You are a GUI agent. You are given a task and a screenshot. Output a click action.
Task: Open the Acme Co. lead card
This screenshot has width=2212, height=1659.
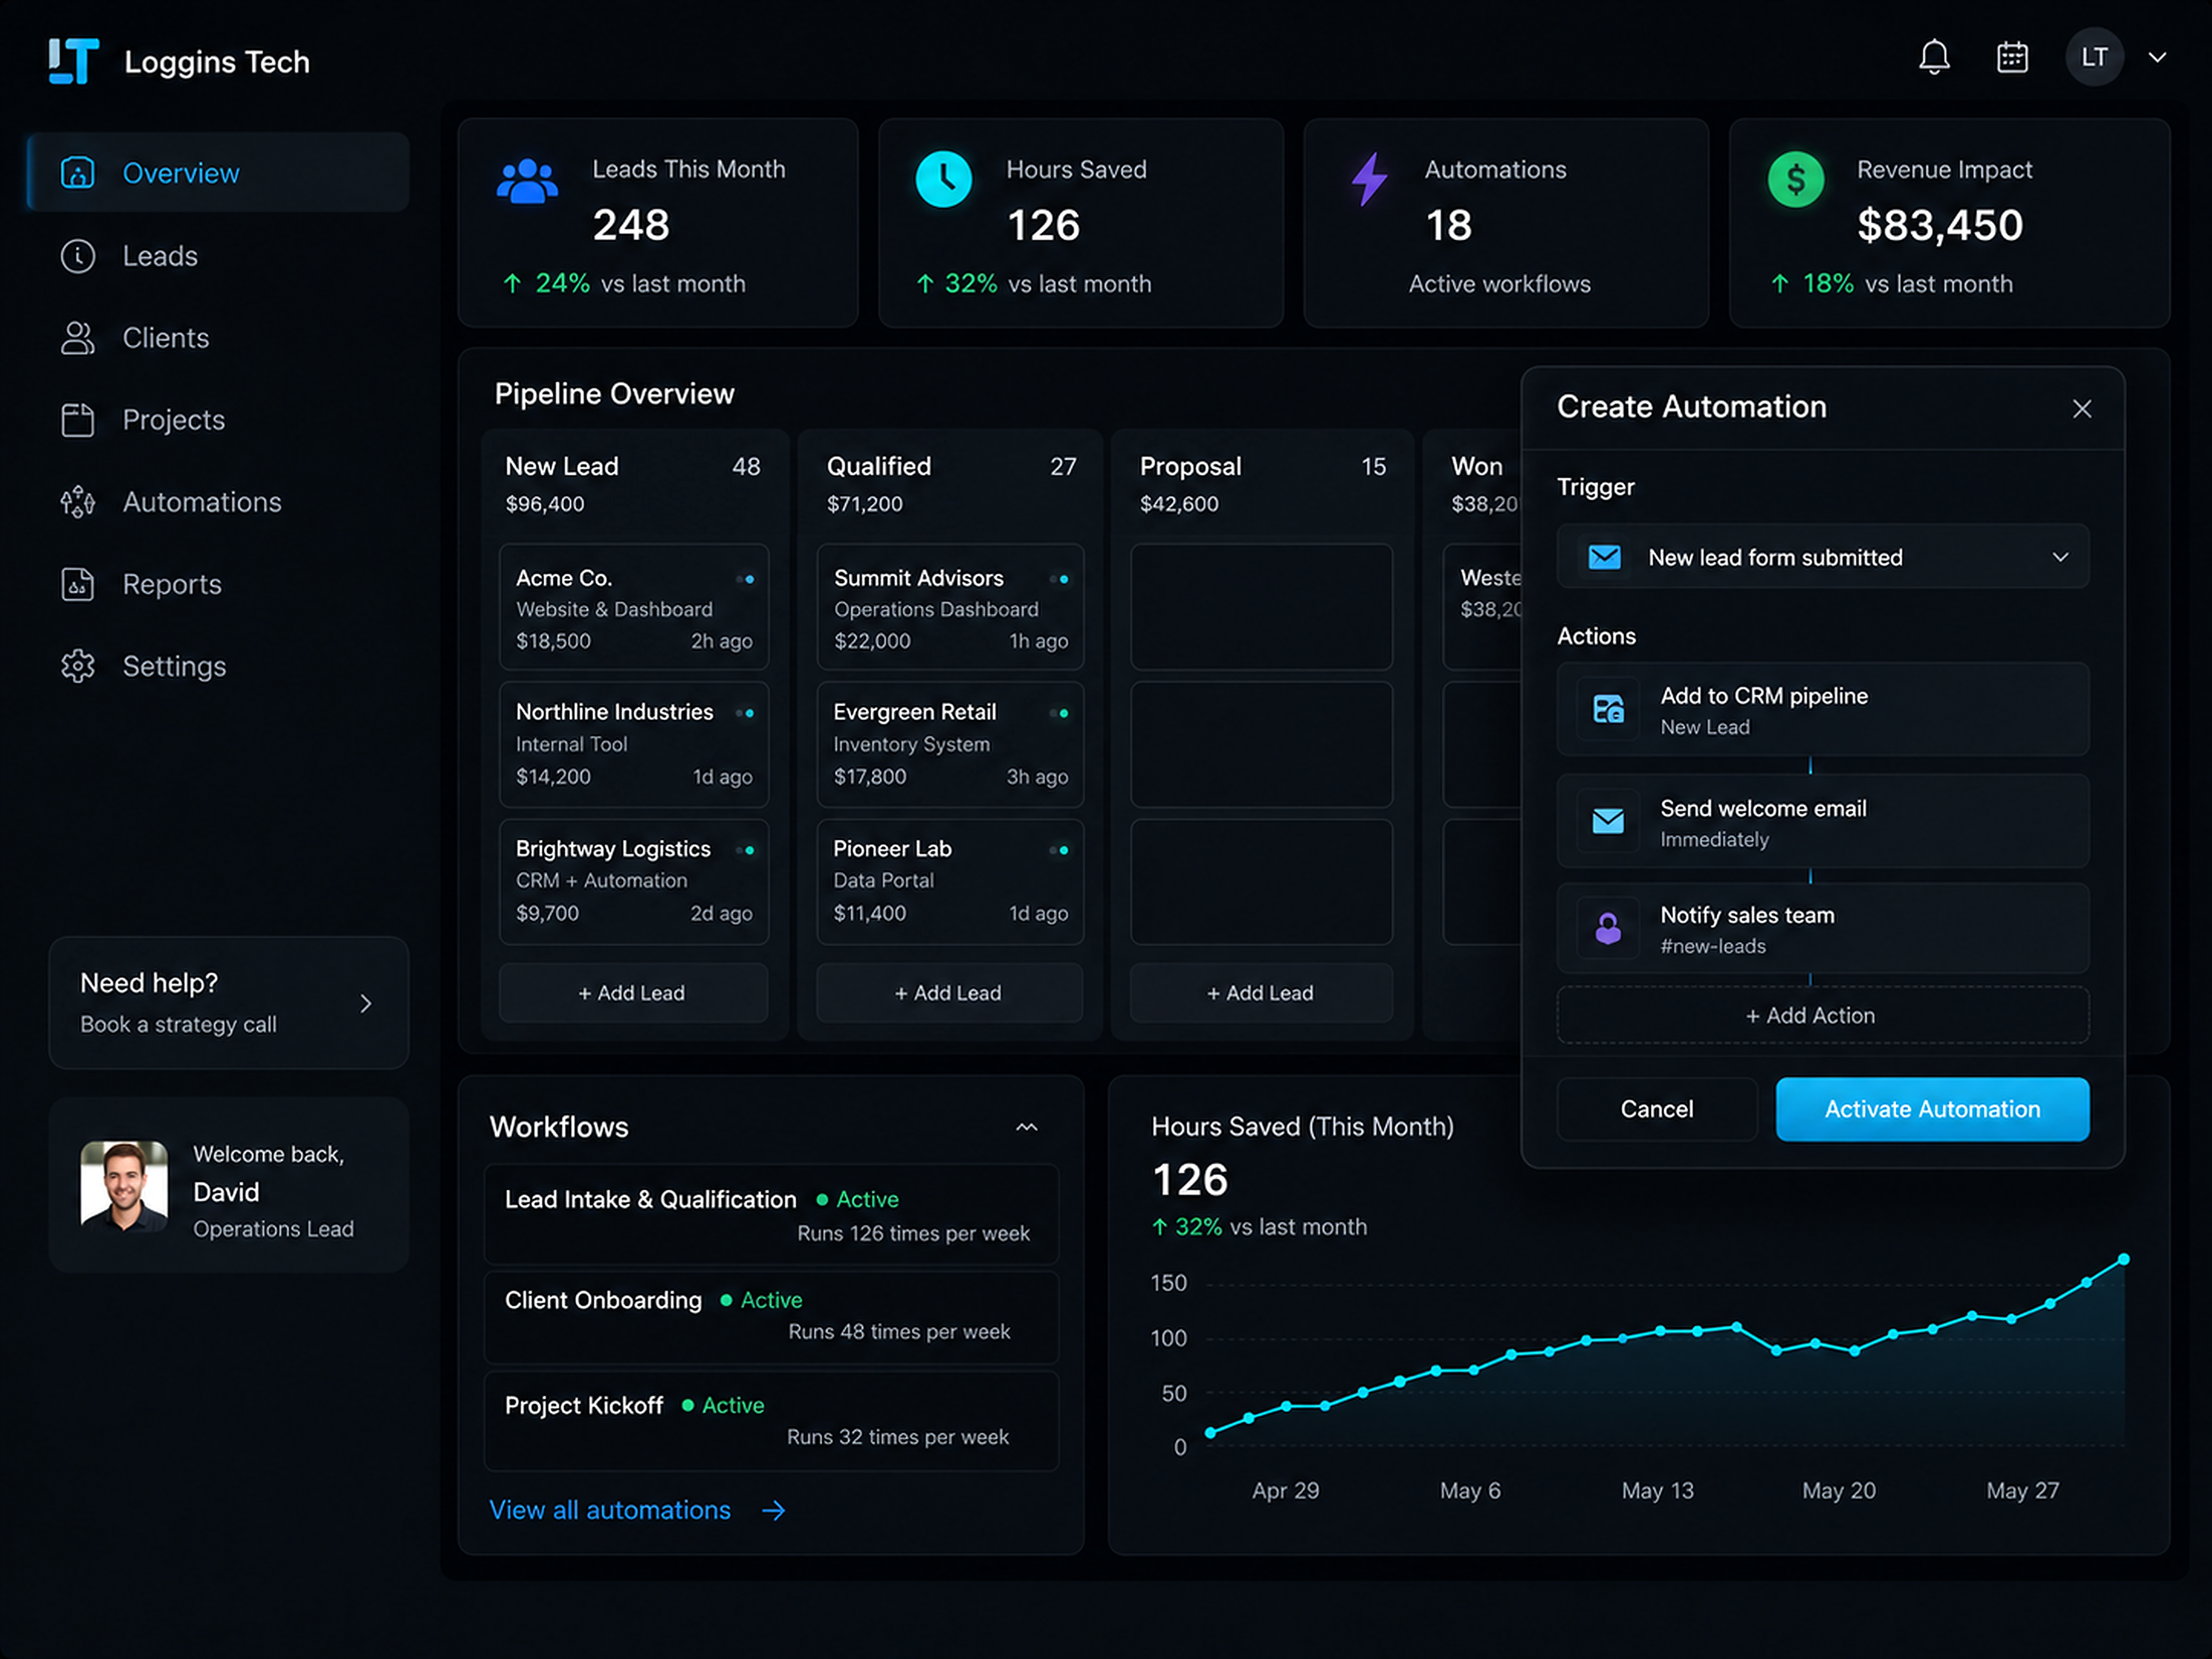point(634,607)
